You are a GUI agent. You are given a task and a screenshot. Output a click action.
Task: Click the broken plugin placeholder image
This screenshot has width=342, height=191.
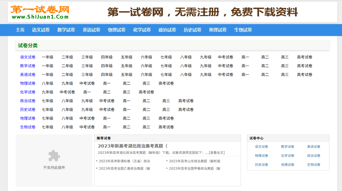[54, 156]
